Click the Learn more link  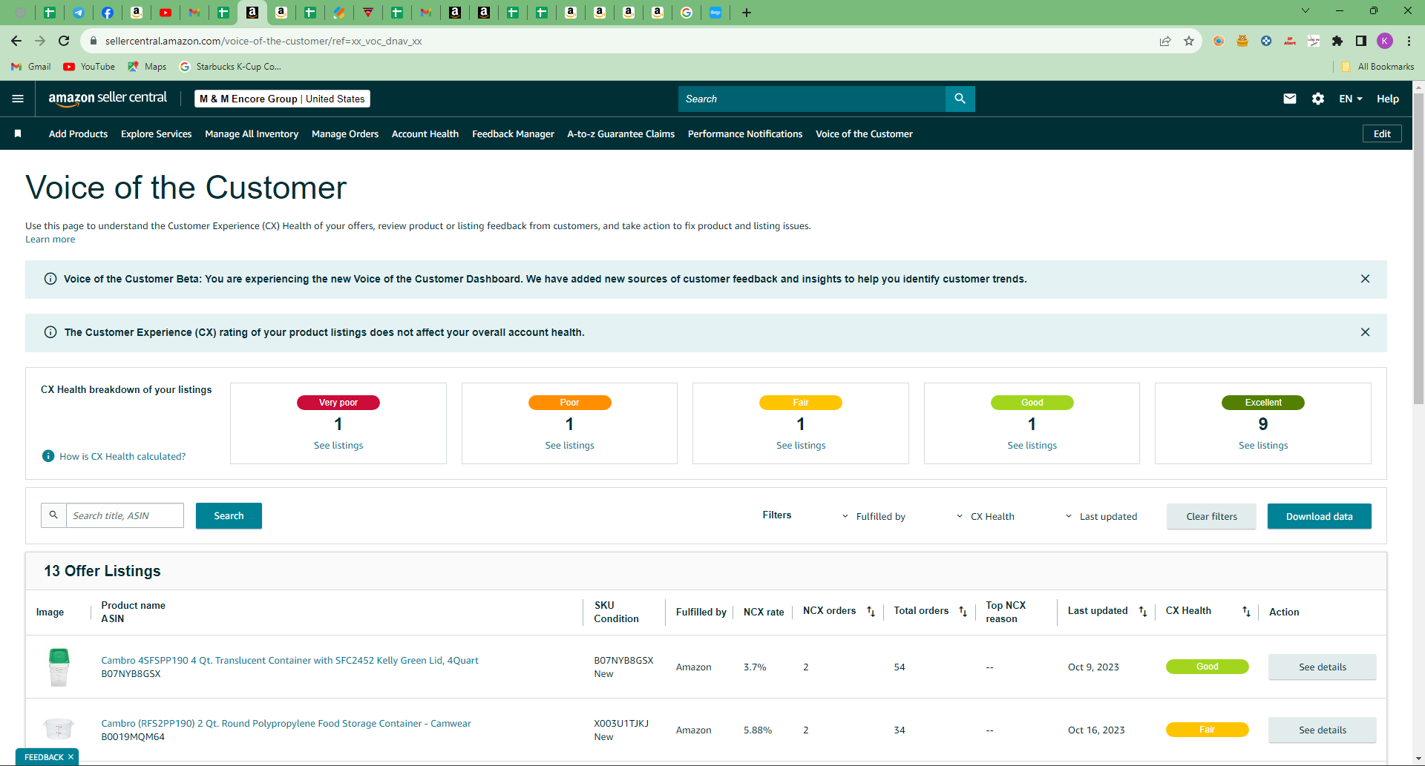tap(50, 239)
